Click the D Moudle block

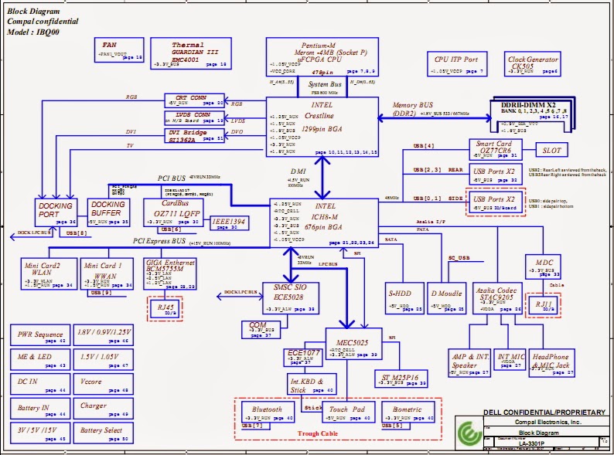pyautogui.click(x=446, y=298)
